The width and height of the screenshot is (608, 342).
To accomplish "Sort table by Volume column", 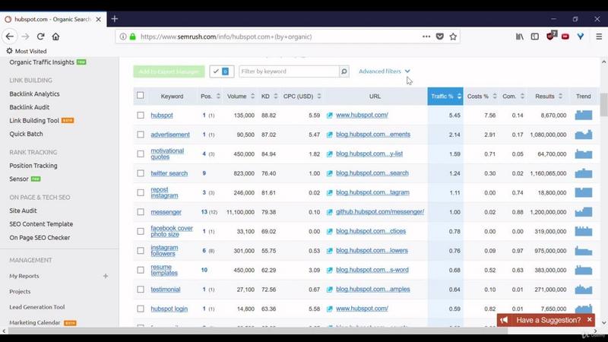I will 240,97.
